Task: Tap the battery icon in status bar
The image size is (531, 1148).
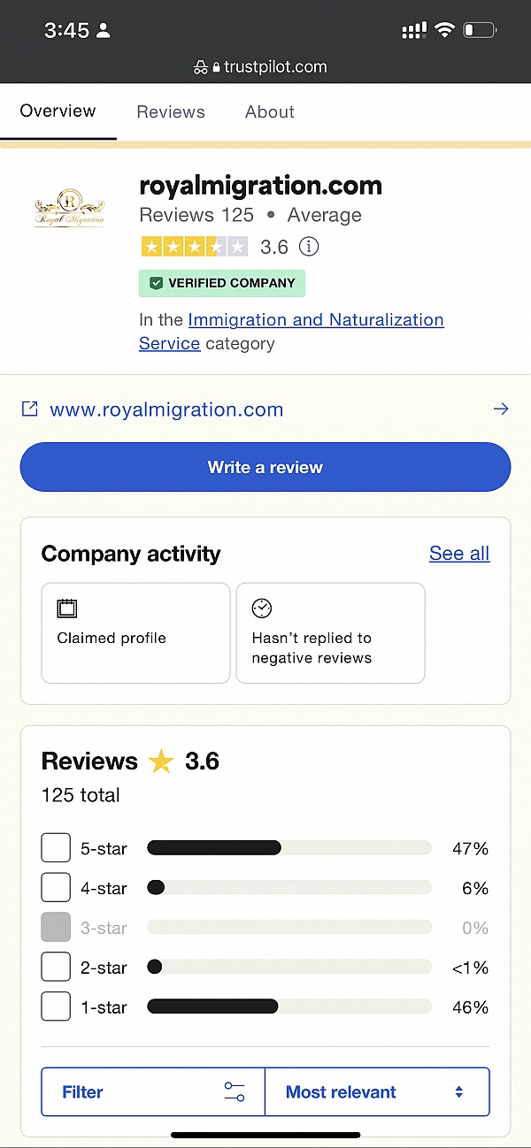Action: tap(480, 30)
